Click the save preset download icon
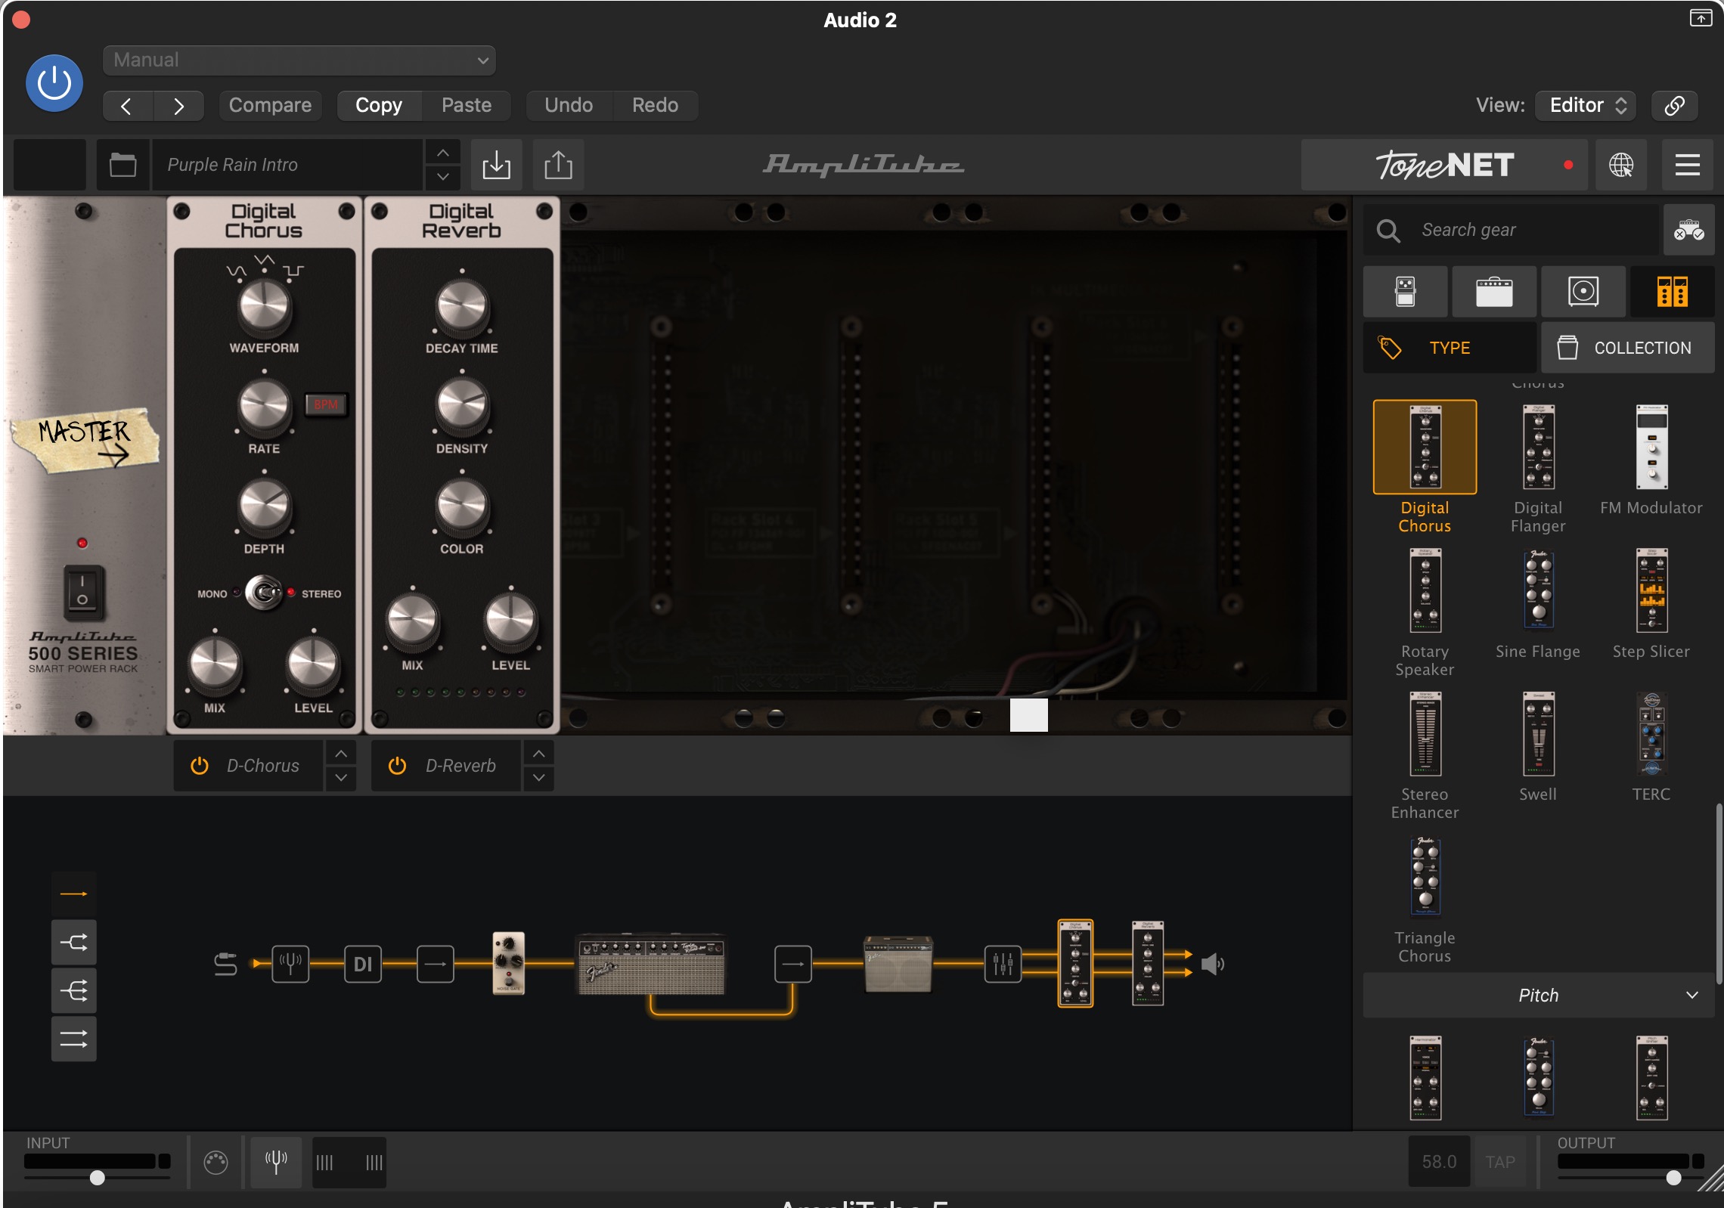 pyautogui.click(x=496, y=165)
